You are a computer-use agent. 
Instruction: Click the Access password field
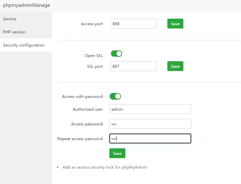(150, 124)
